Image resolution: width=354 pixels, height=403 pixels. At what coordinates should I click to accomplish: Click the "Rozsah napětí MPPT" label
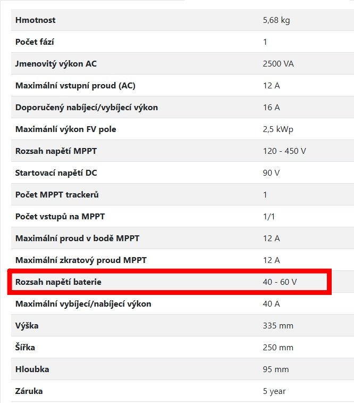(x=56, y=151)
